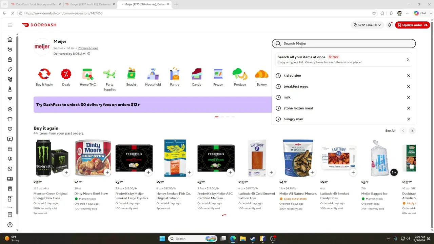
Task: Open the shopping bag icon in the sidebar
Action: 10,59
